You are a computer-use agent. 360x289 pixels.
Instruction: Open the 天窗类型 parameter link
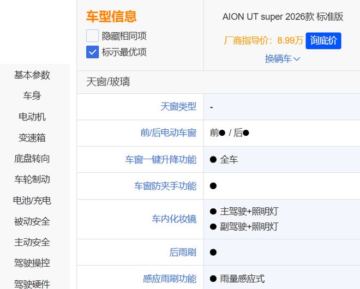(x=178, y=106)
